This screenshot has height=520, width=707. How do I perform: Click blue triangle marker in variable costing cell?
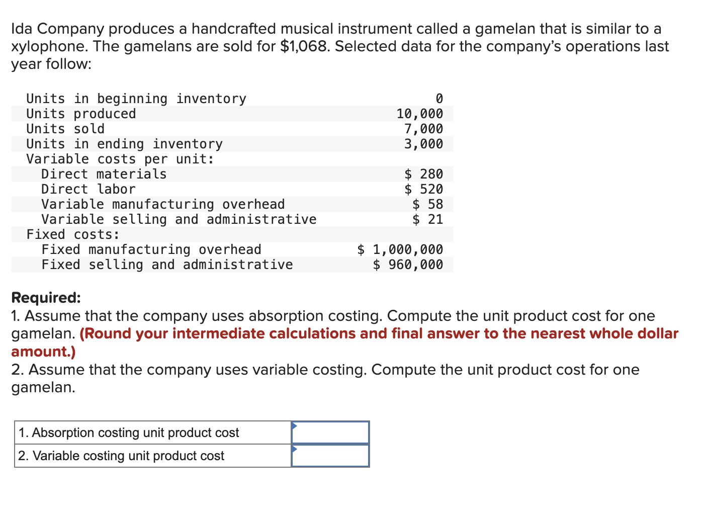click(294, 449)
